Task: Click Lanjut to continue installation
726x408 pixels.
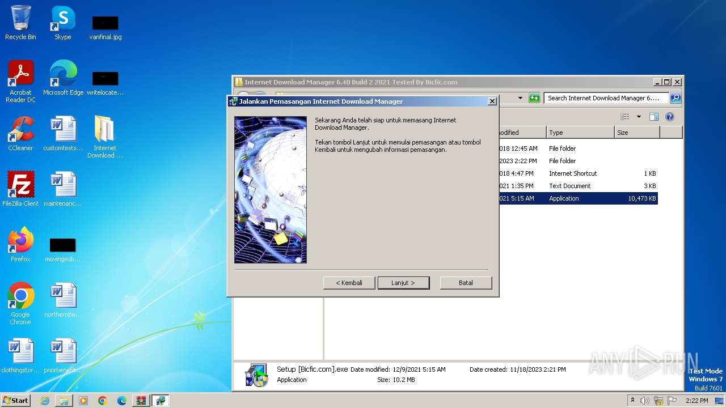Action: tap(403, 283)
